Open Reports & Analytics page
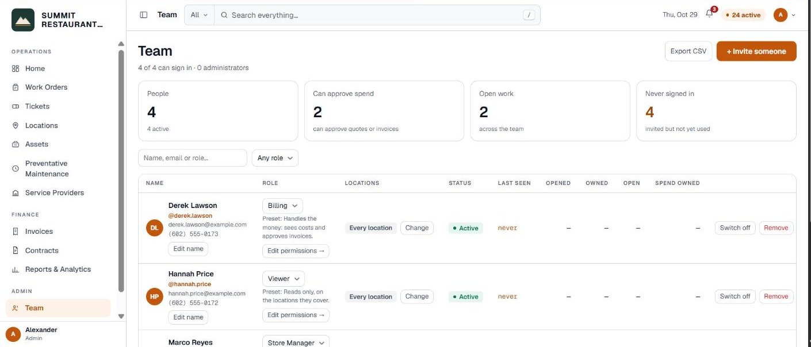The height and width of the screenshot is (347, 811). tap(58, 269)
